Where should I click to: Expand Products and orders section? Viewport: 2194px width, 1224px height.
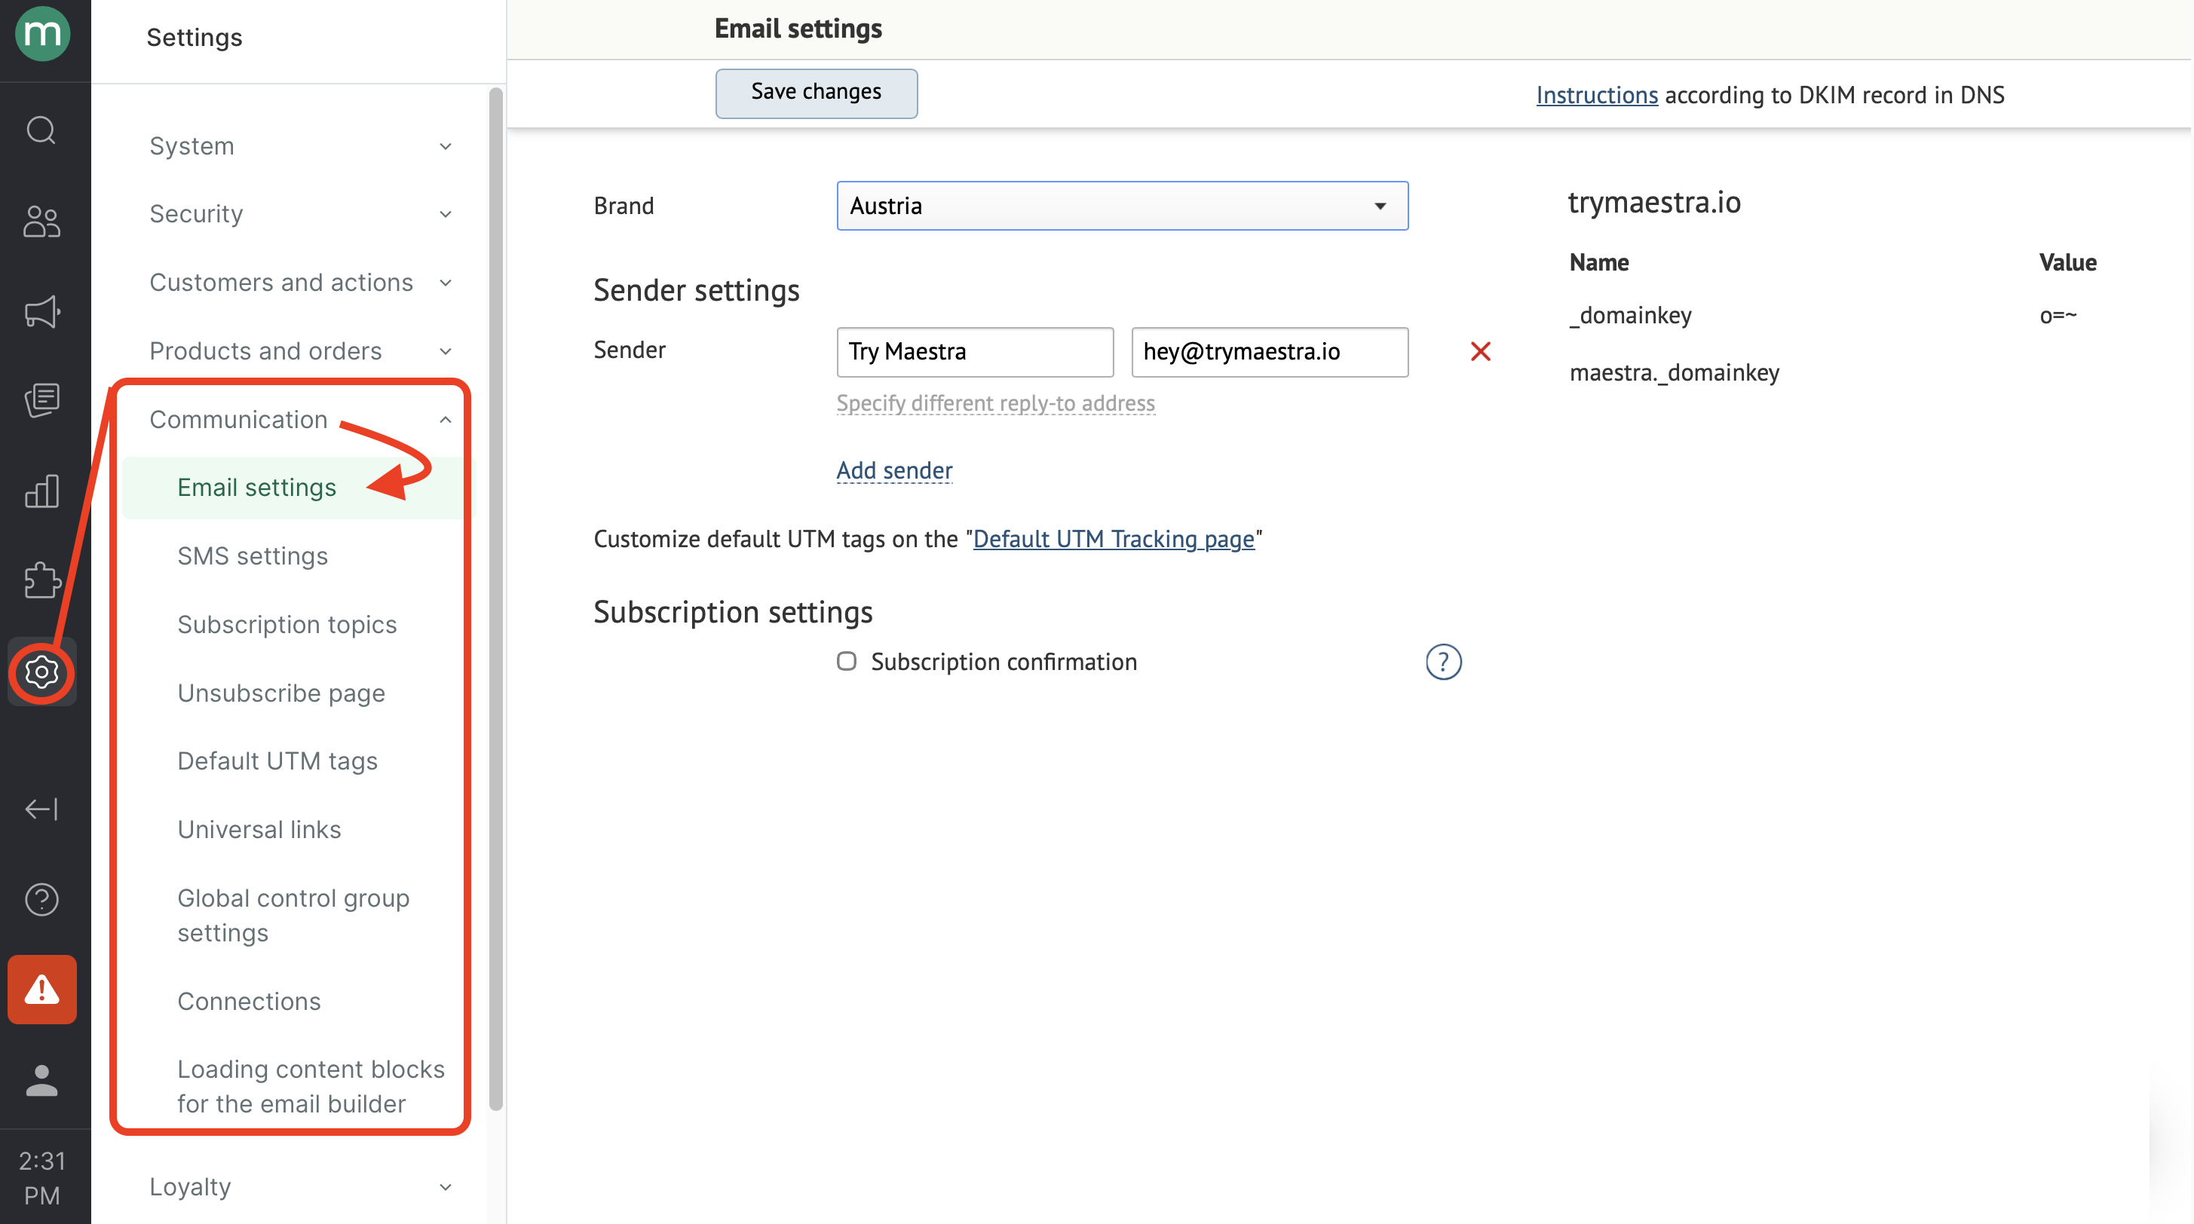pos(300,350)
